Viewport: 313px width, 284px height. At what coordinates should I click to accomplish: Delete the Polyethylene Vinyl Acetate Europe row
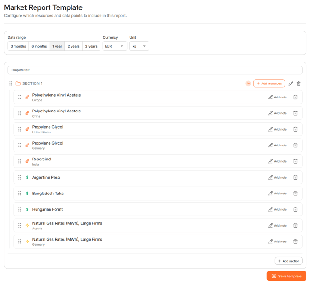[295, 97]
